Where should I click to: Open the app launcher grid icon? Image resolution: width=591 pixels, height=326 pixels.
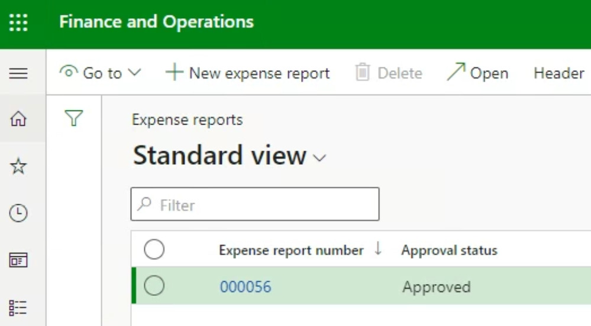[18, 22]
